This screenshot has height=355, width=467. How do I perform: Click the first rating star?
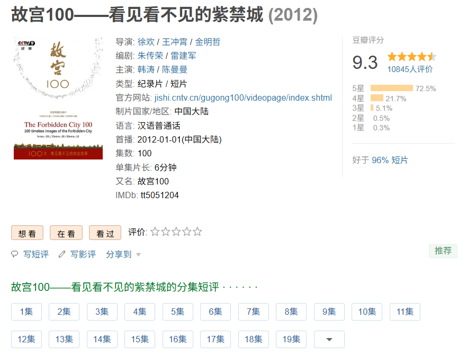pos(155,232)
